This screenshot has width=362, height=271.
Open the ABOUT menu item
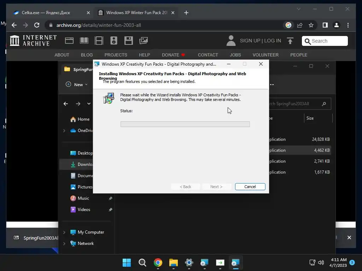pos(62,55)
